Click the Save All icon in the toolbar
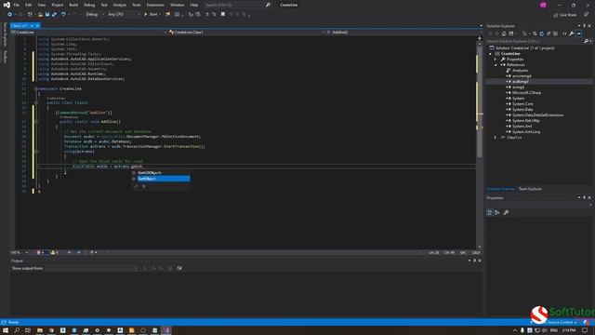Viewport: 595px width, 335px height. (54, 15)
